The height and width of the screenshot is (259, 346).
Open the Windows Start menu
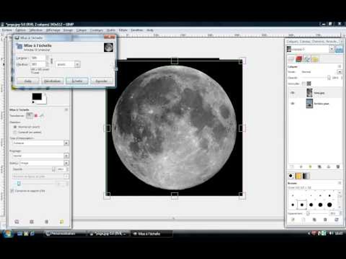[x=8, y=233]
